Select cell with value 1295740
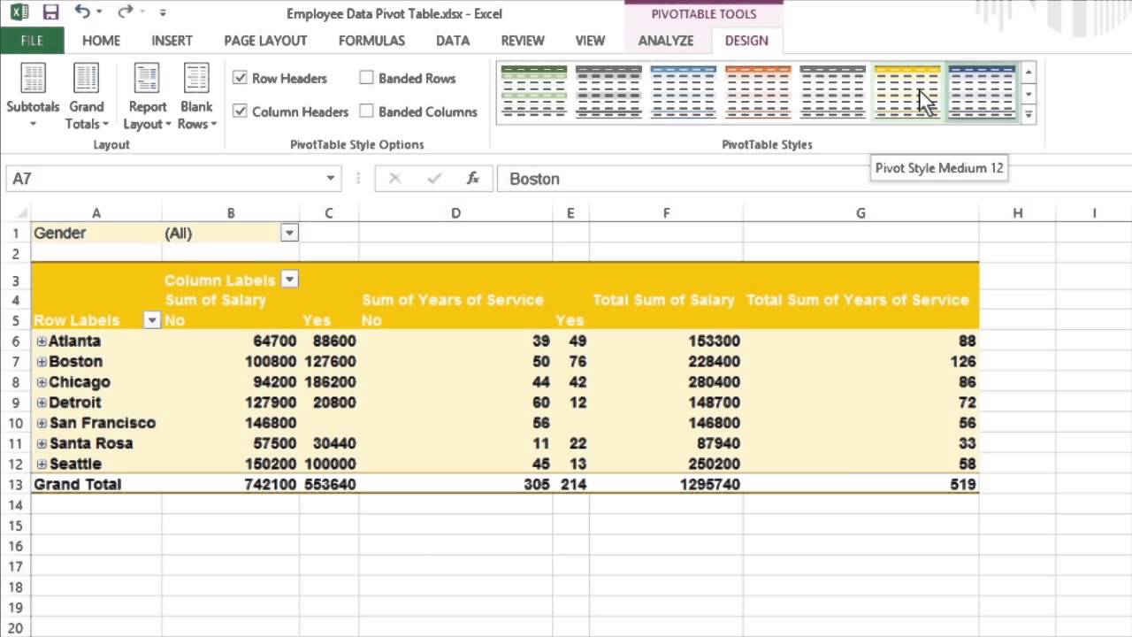Viewport: 1132px width, 637px height. point(666,484)
